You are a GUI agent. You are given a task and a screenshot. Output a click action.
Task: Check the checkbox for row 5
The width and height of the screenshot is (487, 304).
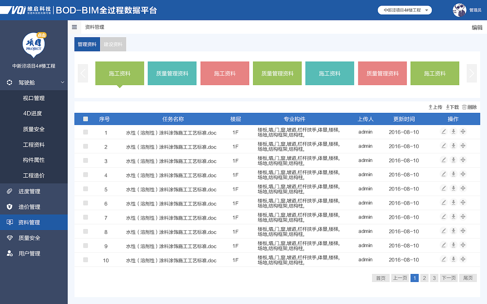pos(85,188)
